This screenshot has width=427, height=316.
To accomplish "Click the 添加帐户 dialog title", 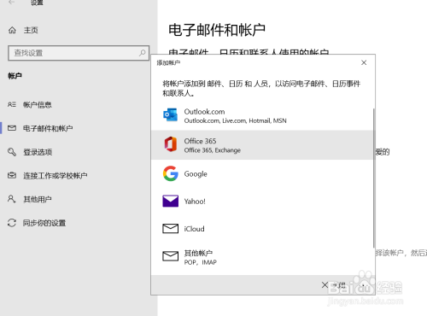I will coord(168,62).
